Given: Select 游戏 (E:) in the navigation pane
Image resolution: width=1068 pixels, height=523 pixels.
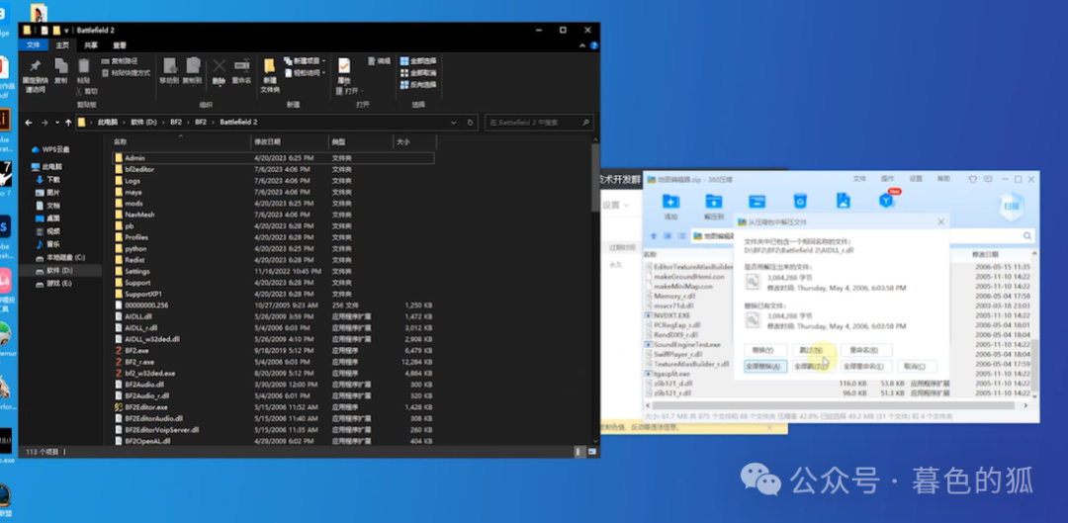Looking at the screenshot, I should point(58,284).
